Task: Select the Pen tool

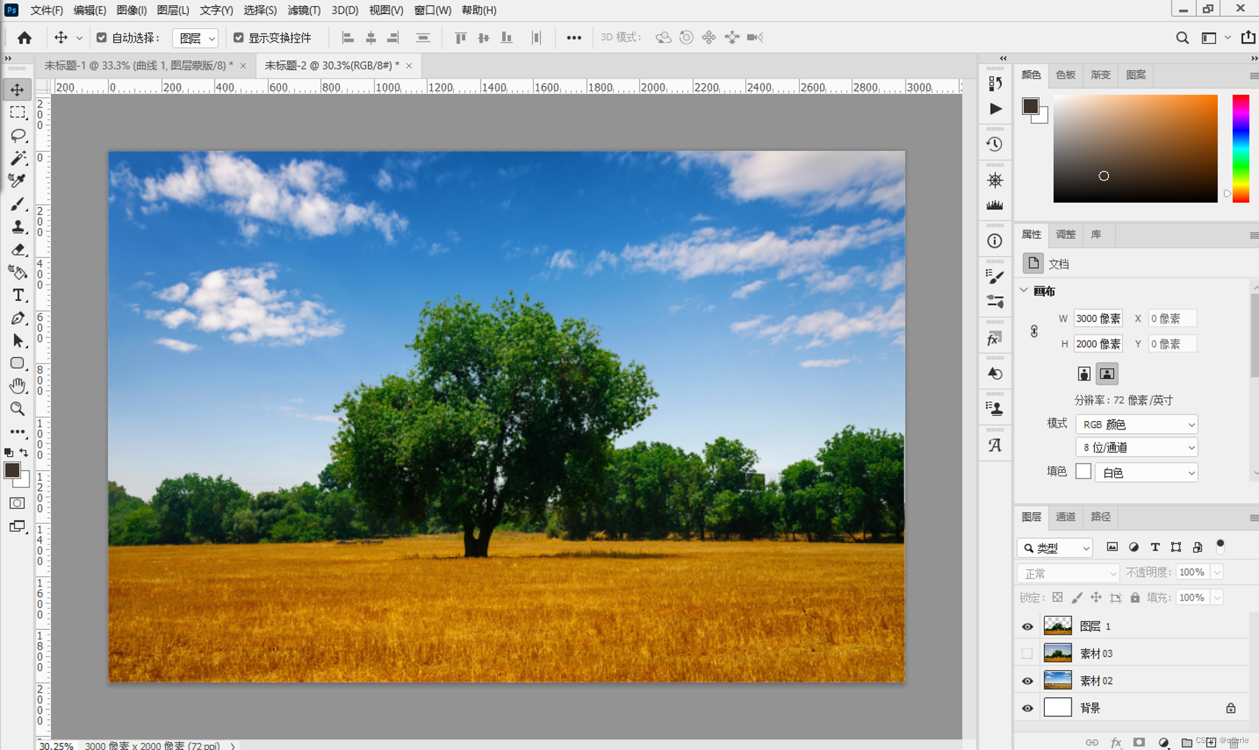Action: tap(18, 318)
